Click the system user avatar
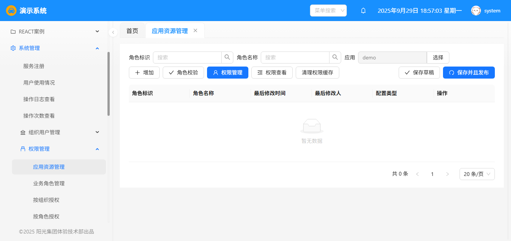 pos(476,11)
